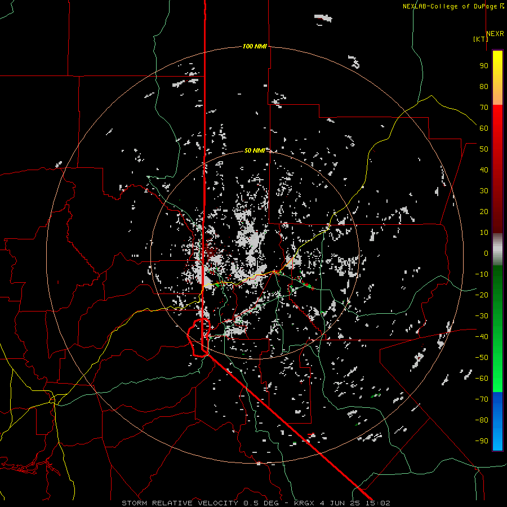Click the positive 40 scale value
Viewport: 507px width, 507px height.
point(484,170)
